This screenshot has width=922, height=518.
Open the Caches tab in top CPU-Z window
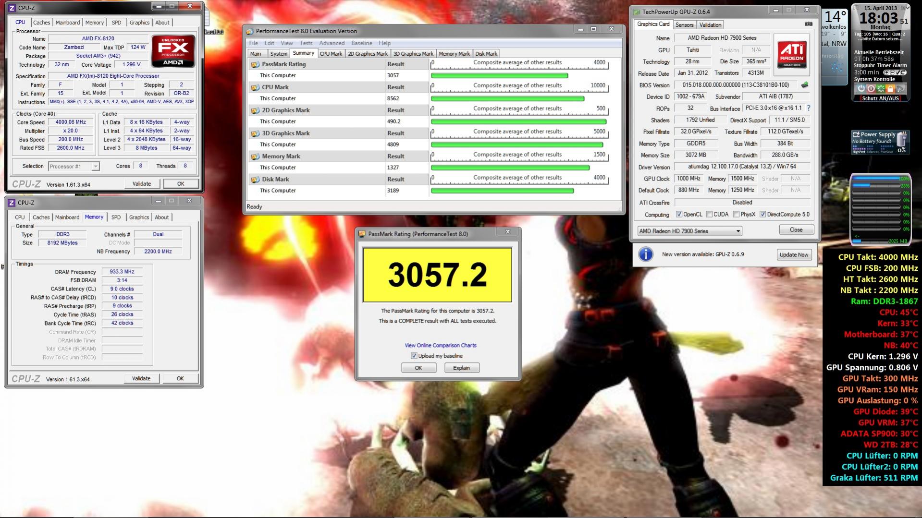pyautogui.click(x=41, y=23)
